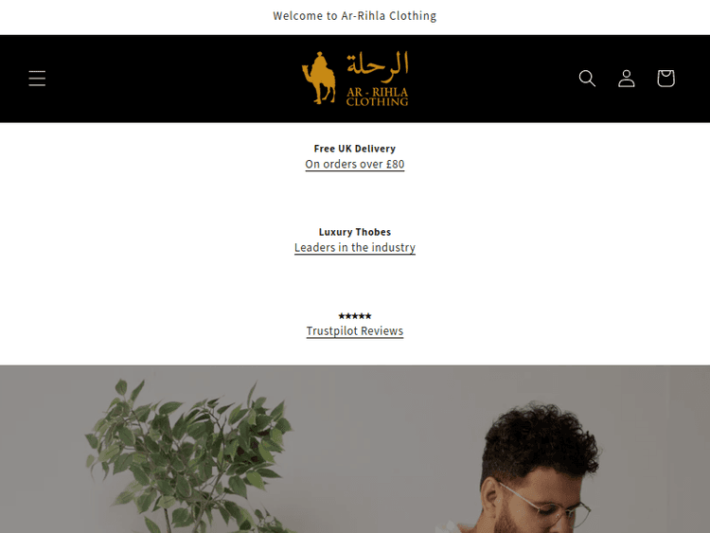Click the search magnifier icon
Image resolution: width=710 pixels, height=533 pixels.
pyautogui.click(x=587, y=79)
